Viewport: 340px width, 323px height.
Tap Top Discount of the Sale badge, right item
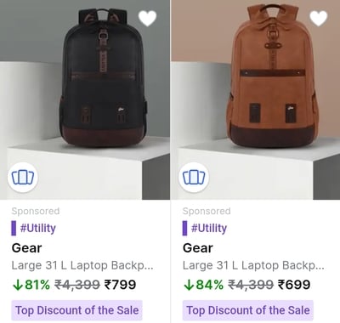tap(248, 310)
